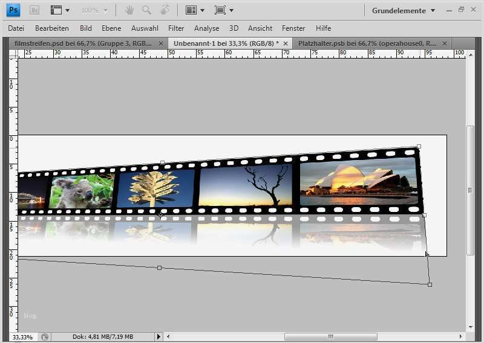
Task: Click the koala photo in the filmstrip
Action: pyautogui.click(x=82, y=191)
